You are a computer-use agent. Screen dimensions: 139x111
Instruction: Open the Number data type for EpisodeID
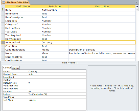[x=55, y=21]
